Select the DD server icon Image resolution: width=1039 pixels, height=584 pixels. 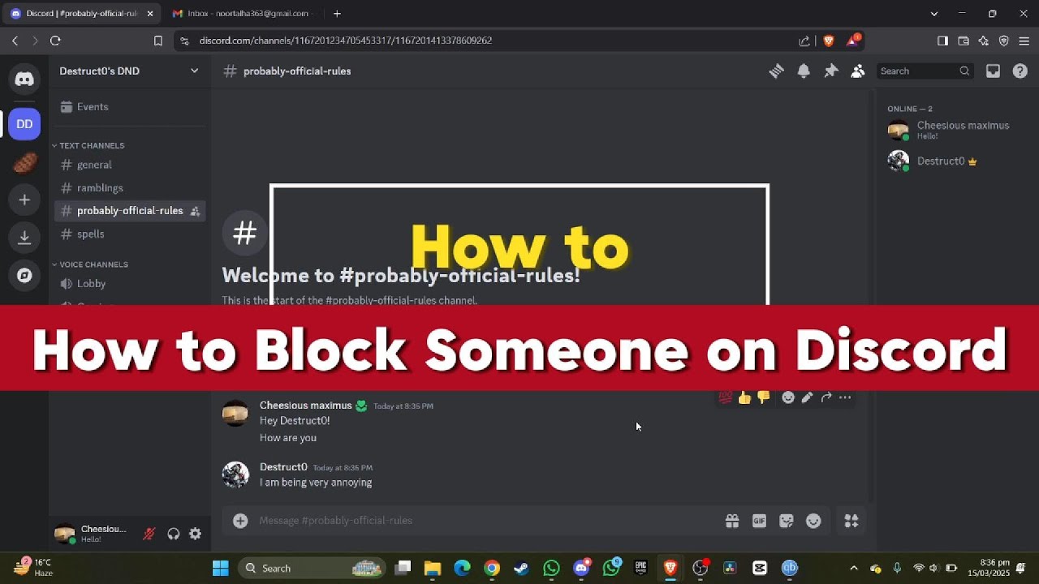pos(24,124)
